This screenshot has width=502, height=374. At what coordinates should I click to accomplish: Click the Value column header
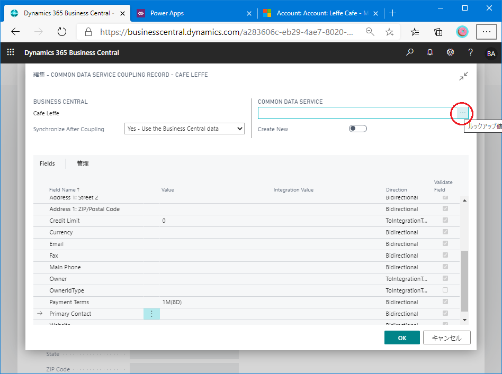click(167, 190)
